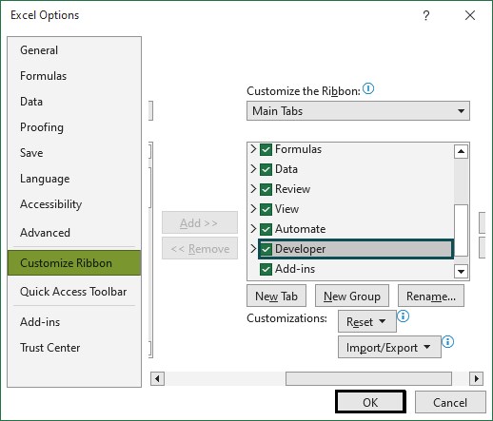Open Quick Access Toolbar options
Screen dimensions: 493x421
[74, 292]
